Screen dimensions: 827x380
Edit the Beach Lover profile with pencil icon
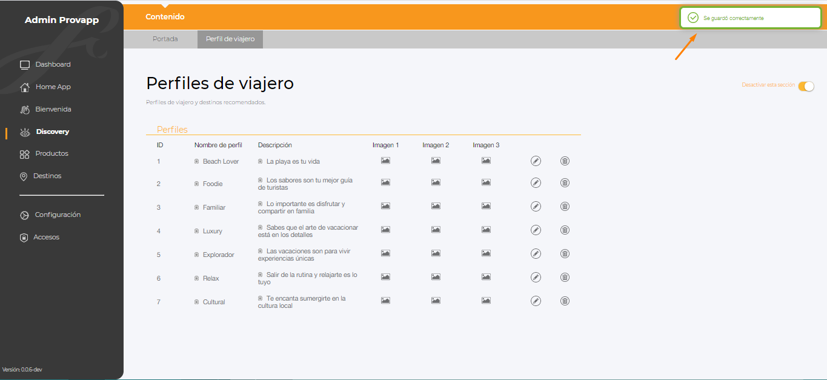tap(536, 161)
